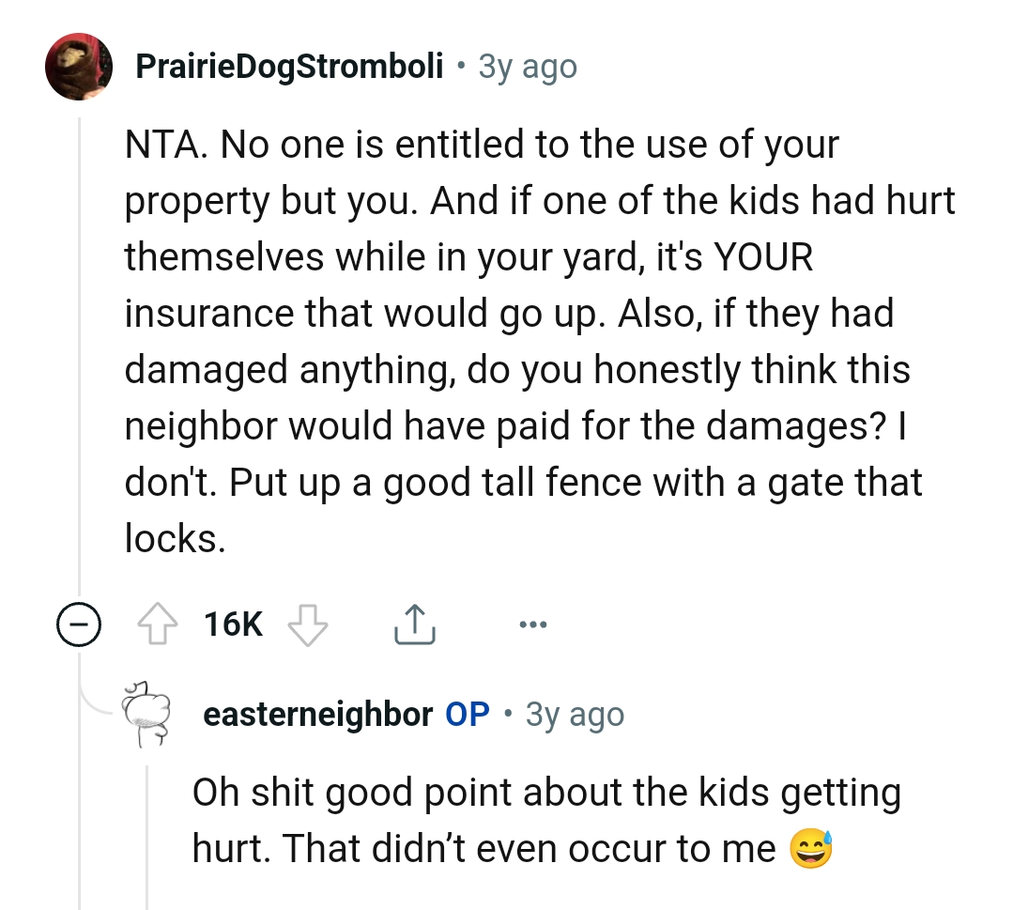Collapse PrairieDogStromboli's comment thread

coord(80,623)
